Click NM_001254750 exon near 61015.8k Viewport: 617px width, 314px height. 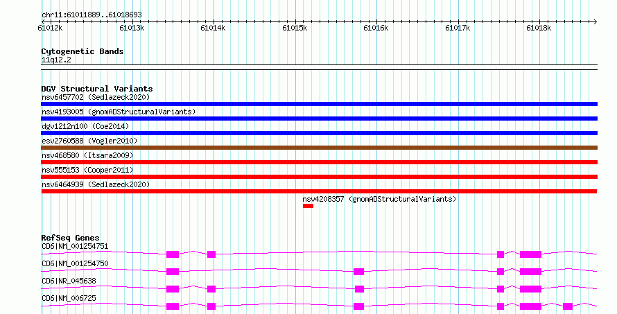pyautogui.click(x=358, y=272)
